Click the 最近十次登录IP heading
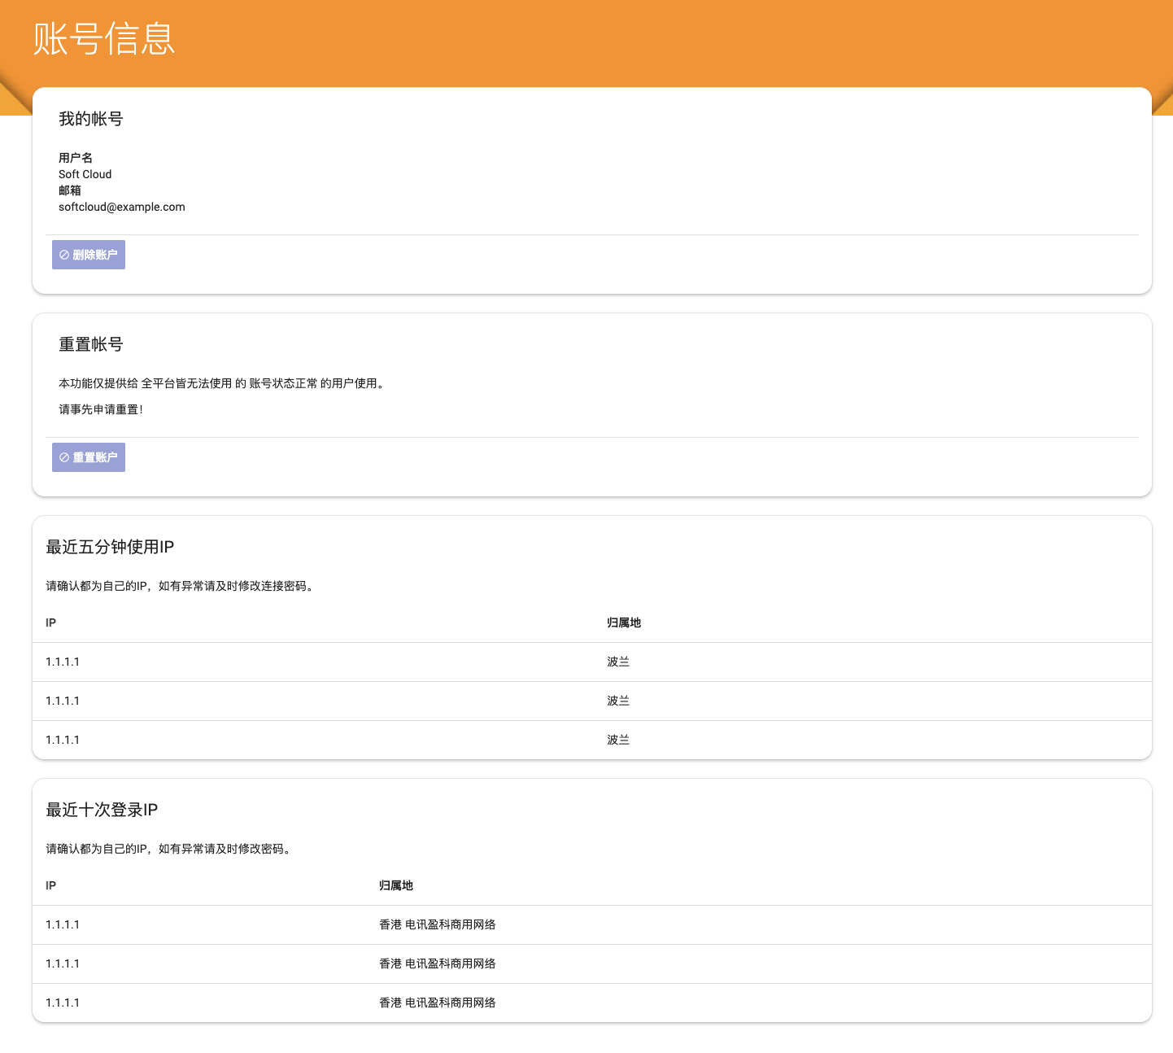 (102, 810)
